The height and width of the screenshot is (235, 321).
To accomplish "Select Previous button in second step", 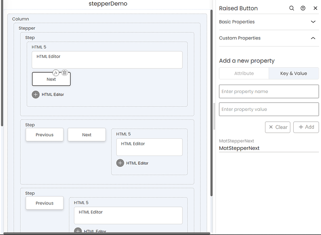I will click(44, 135).
